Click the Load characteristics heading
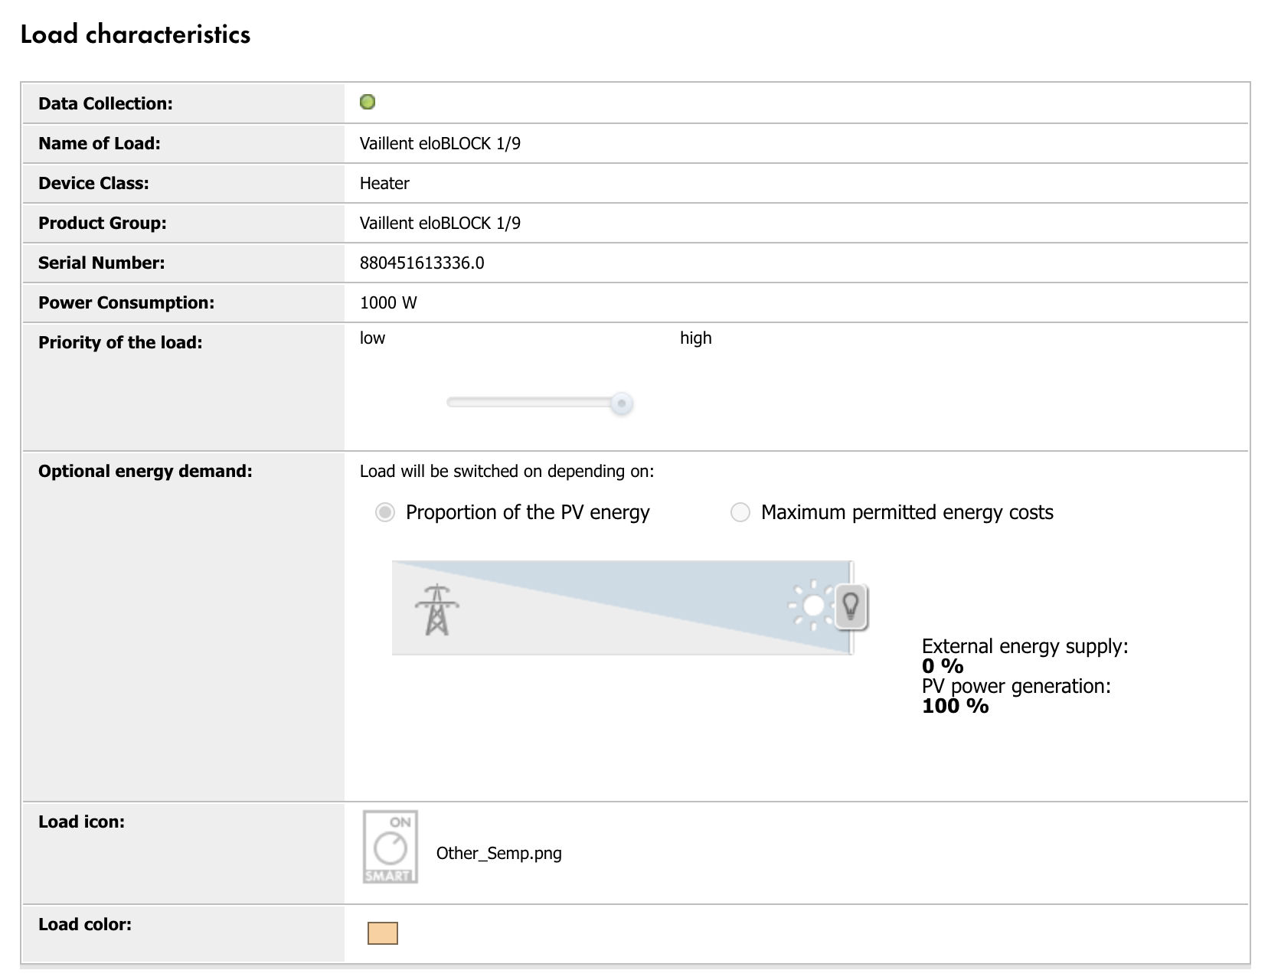This screenshot has width=1268, height=980. point(136,34)
